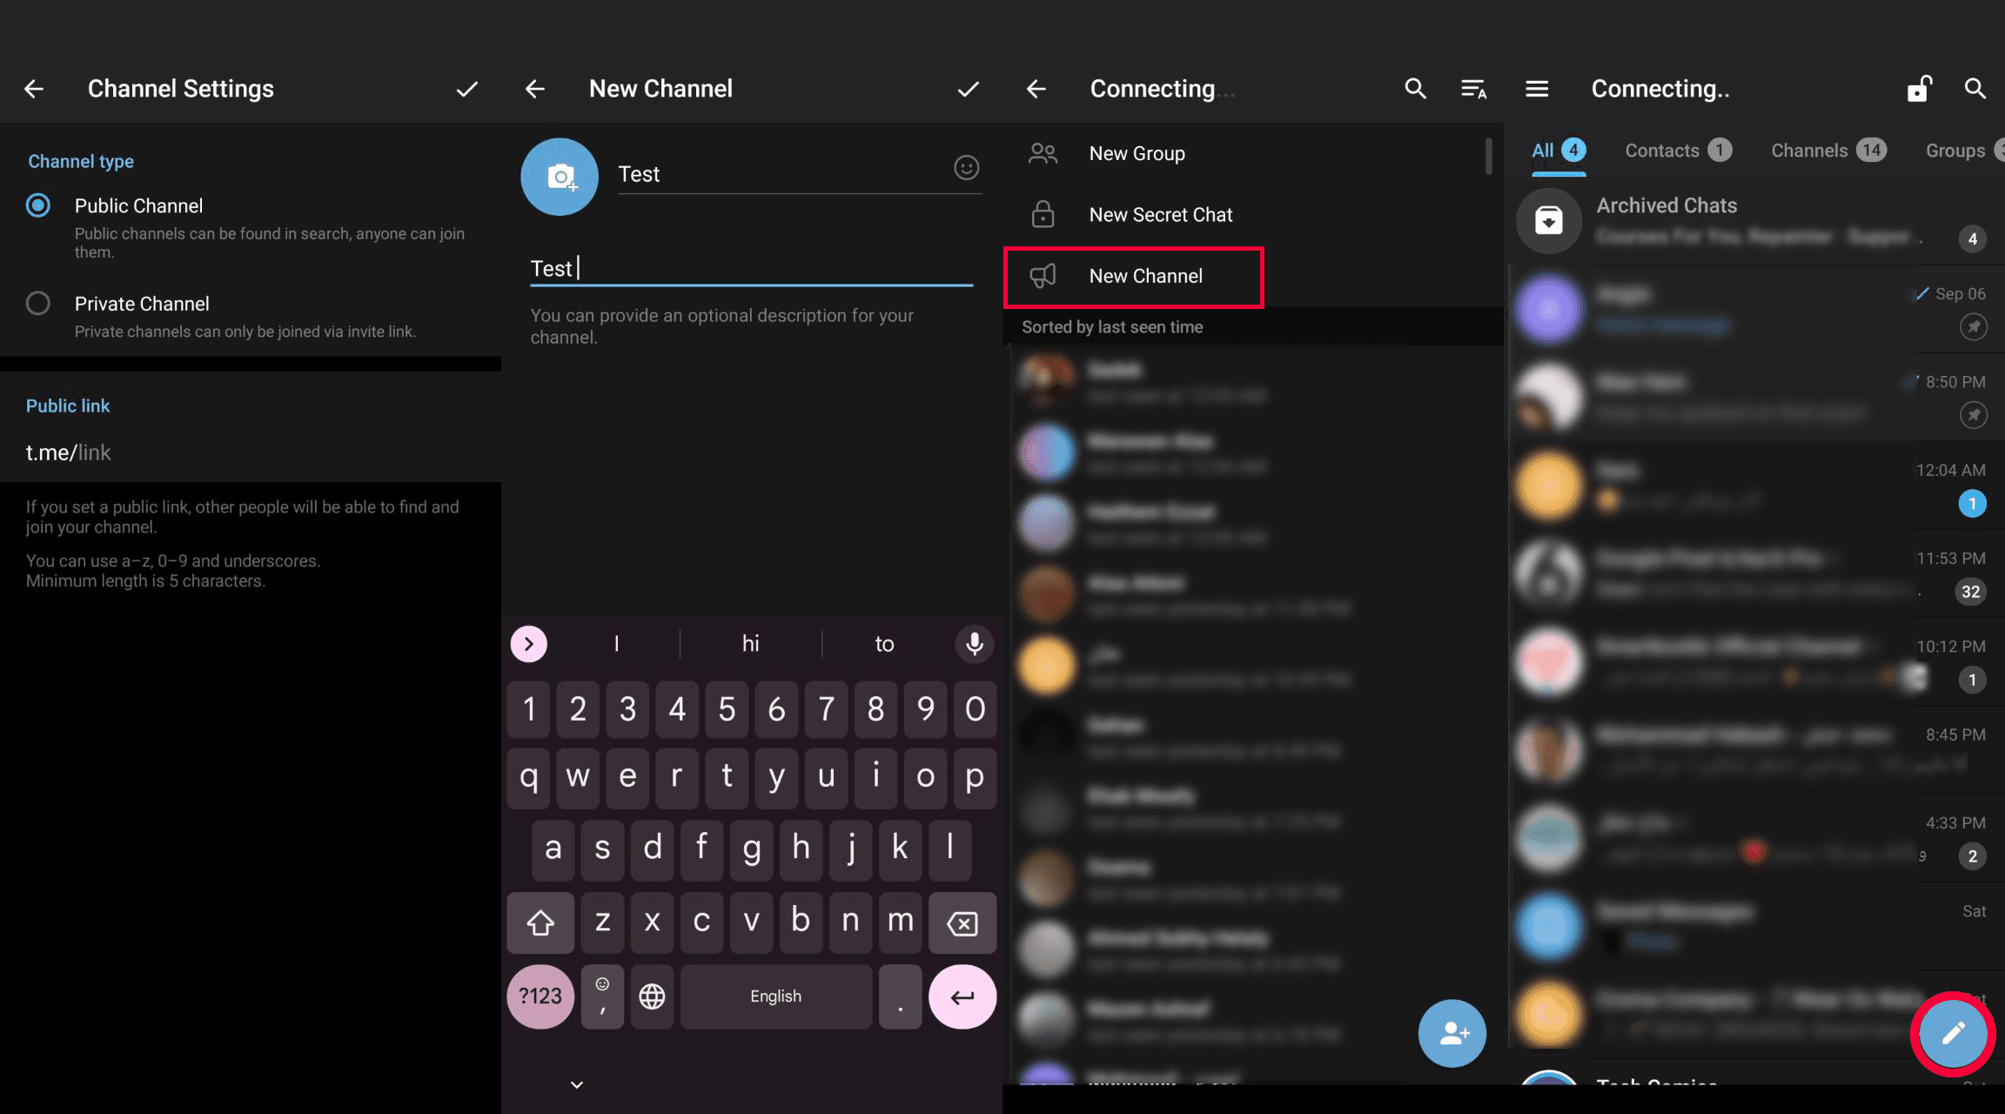Screen dimensions: 2005x1114
Task: Open chat with 8:45 PM timestamp
Action: click(1754, 750)
